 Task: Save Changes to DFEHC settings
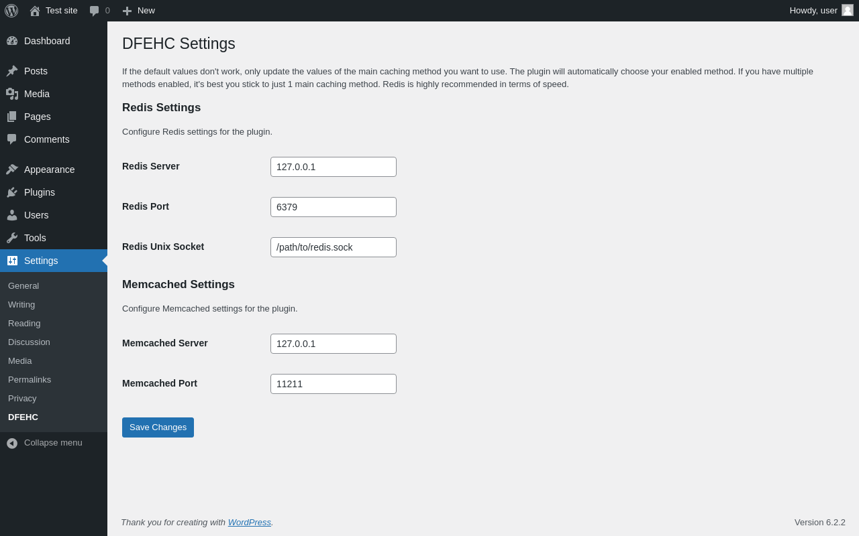point(158,427)
